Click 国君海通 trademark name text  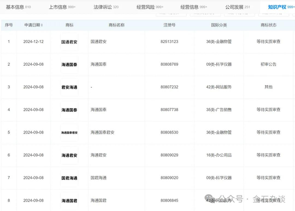98,178
